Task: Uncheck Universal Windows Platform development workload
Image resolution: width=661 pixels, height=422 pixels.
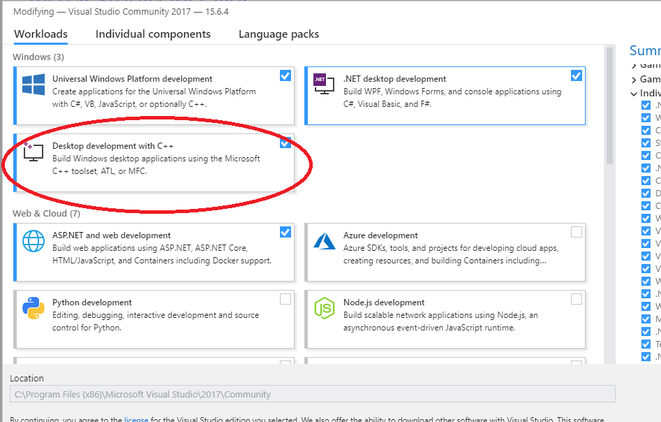Action: [x=285, y=75]
